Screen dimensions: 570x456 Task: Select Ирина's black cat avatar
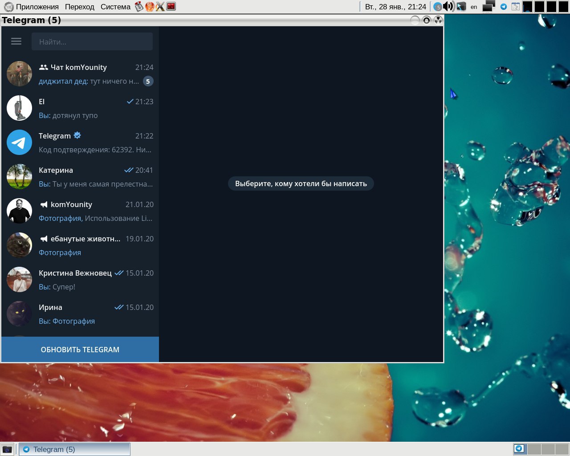19,314
